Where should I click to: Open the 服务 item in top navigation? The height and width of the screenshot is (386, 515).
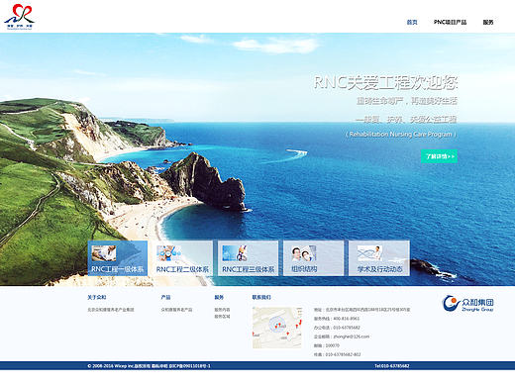[488, 22]
